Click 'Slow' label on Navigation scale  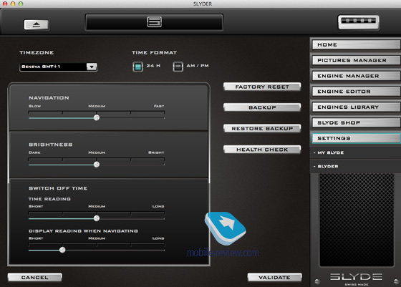(35, 106)
